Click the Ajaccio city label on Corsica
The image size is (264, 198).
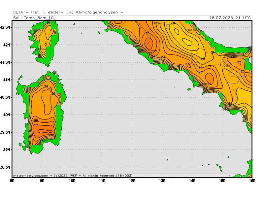coord(41,49)
